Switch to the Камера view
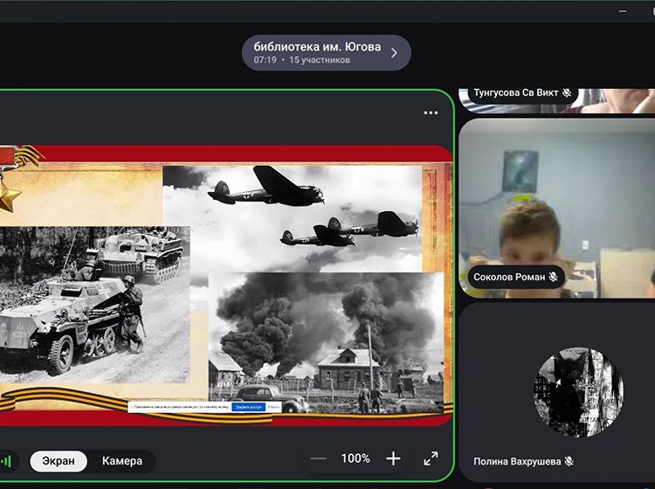Viewport: 655px width, 489px height. (122, 461)
